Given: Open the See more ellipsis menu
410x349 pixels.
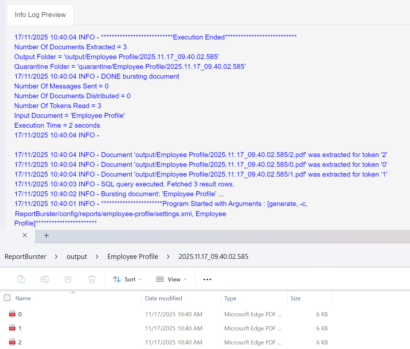Looking at the screenshot, I should [207, 279].
